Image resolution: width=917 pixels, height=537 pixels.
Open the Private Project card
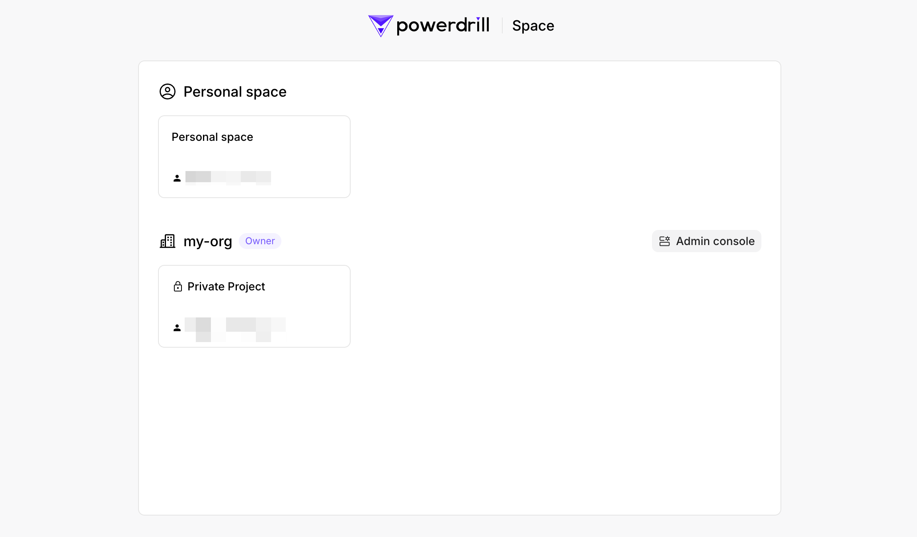[x=254, y=306]
